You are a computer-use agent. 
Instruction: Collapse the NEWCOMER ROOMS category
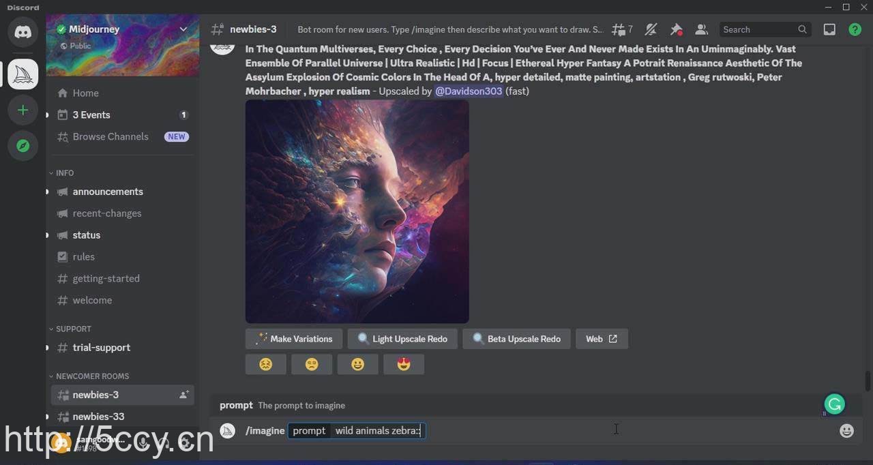(x=92, y=376)
